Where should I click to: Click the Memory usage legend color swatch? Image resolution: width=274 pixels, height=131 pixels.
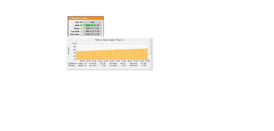coord(69,63)
